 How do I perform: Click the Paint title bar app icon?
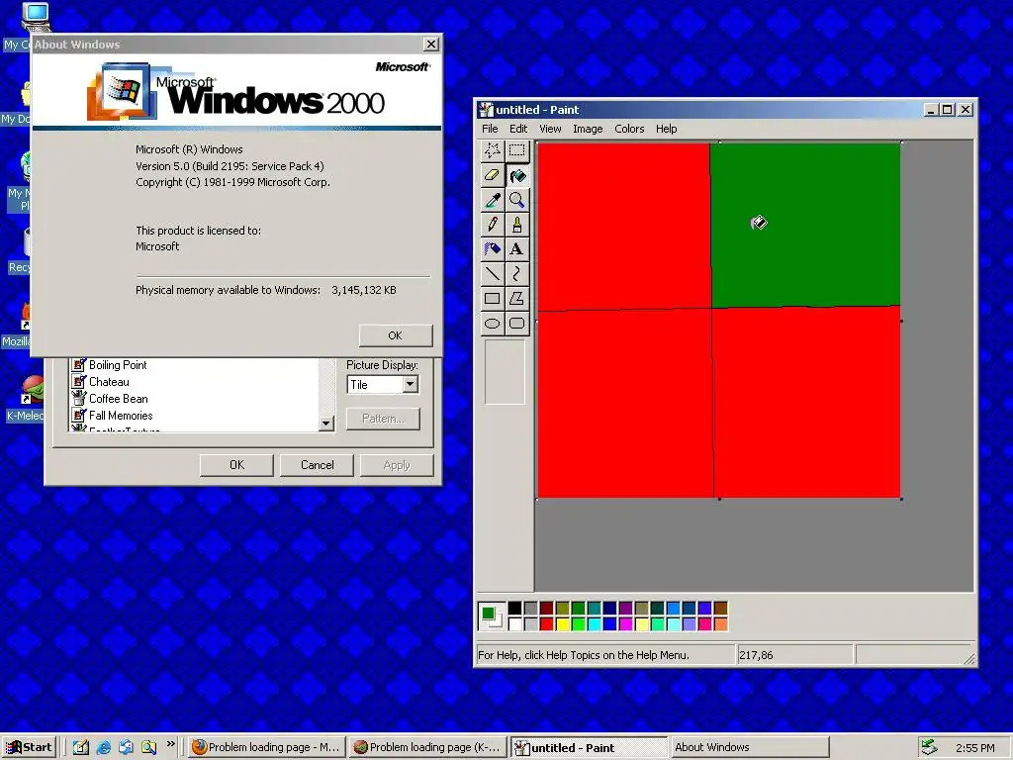pos(486,109)
